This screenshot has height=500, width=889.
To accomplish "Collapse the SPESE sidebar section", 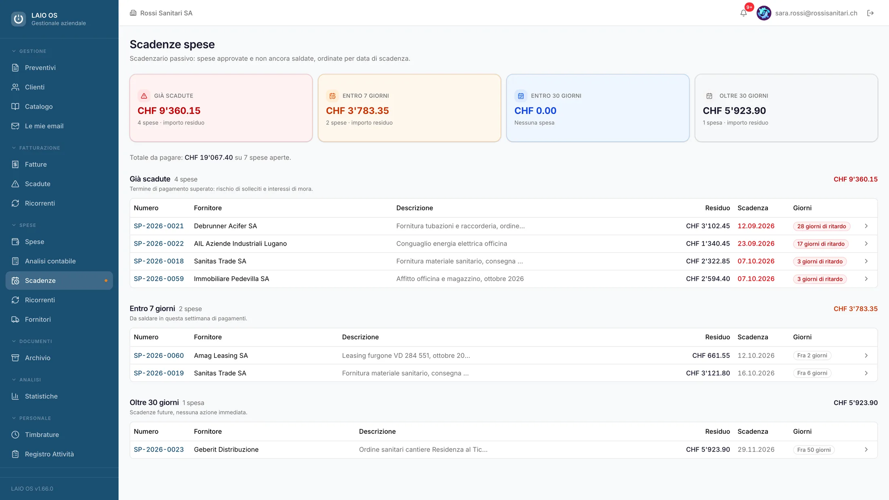I will (x=24, y=225).
